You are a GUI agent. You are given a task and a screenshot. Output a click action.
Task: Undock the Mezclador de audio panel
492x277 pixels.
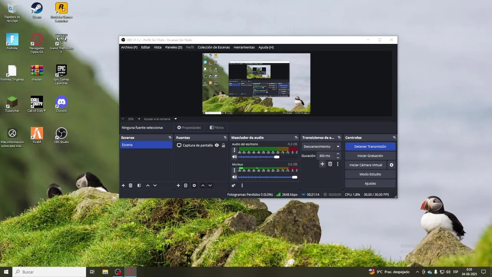296,137
